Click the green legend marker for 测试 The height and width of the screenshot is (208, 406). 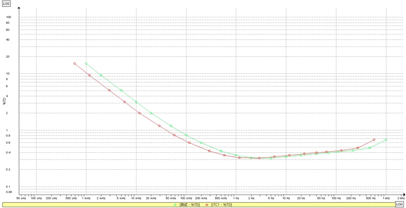[x=175, y=205]
